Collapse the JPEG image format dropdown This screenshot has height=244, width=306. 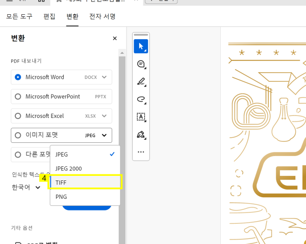tap(104, 135)
